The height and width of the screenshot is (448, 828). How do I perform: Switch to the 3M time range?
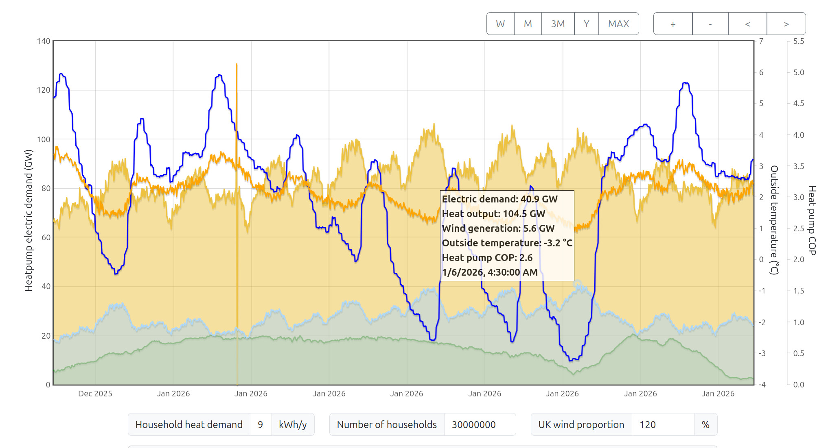point(558,24)
